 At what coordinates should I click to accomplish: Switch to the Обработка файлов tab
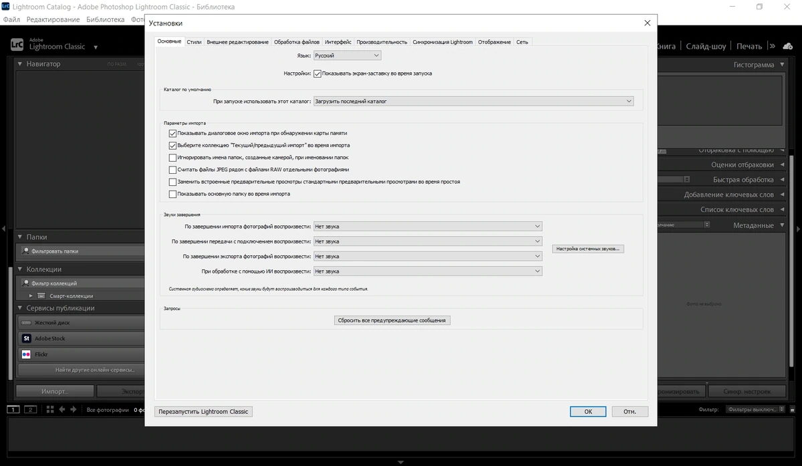point(297,41)
